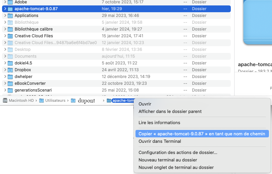Screen dimensions: 272x174
Task: Click the dupont home folder icon in path bar
Action: click(x=73, y=100)
